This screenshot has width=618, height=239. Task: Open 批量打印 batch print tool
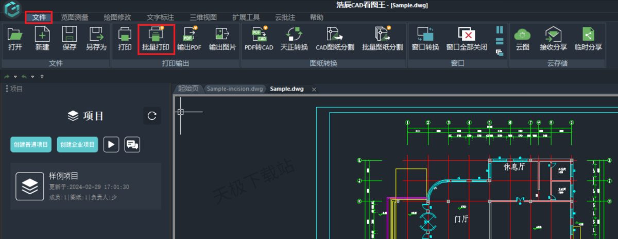156,40
